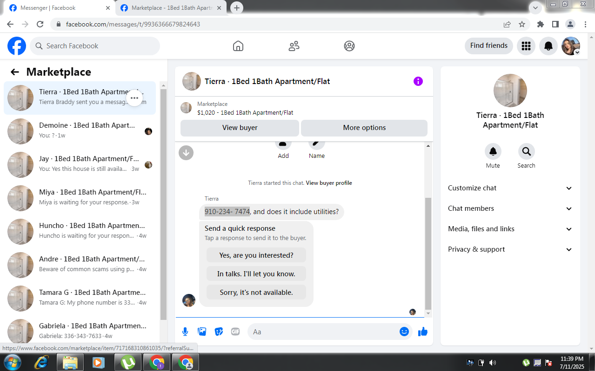Viewport: 595px width, 371px height.
Task: Choose a sticker with the sticker icon
Action: click(219, 332)
